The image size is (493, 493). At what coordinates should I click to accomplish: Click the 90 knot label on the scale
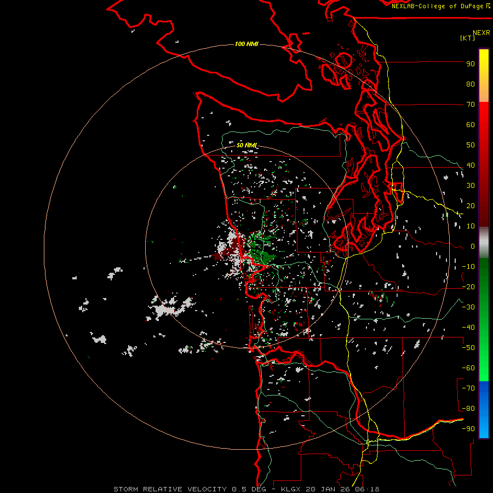click(x=471, y=64)
